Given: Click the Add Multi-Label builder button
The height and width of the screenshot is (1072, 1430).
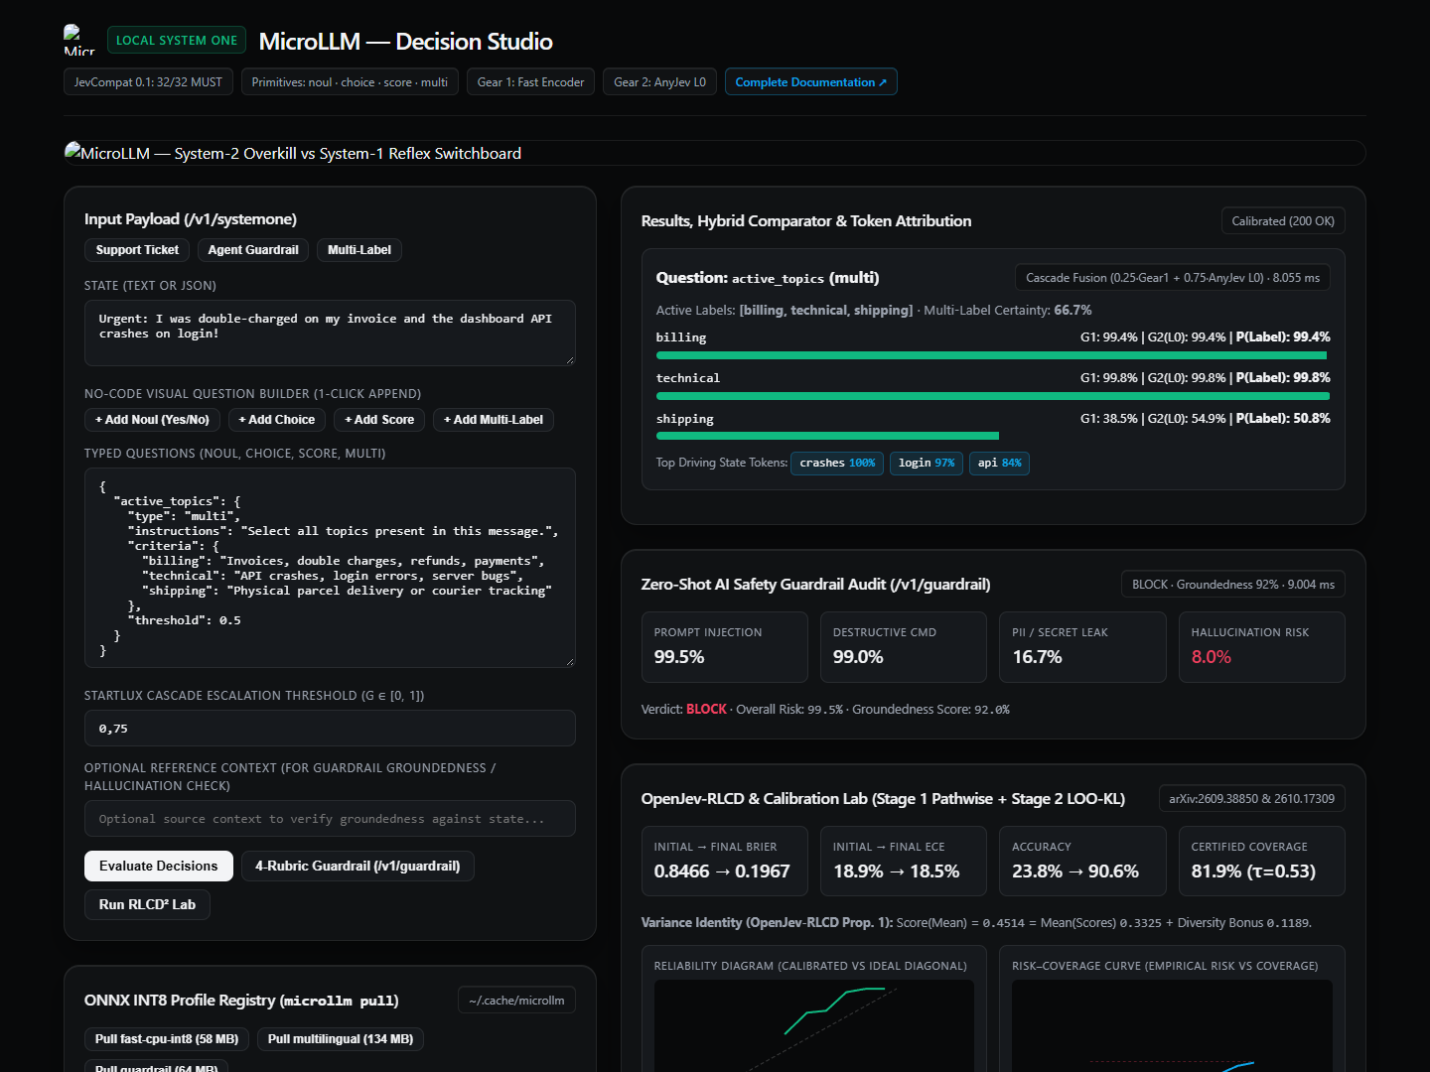Looking at the screenshot, I should (494, 420).
